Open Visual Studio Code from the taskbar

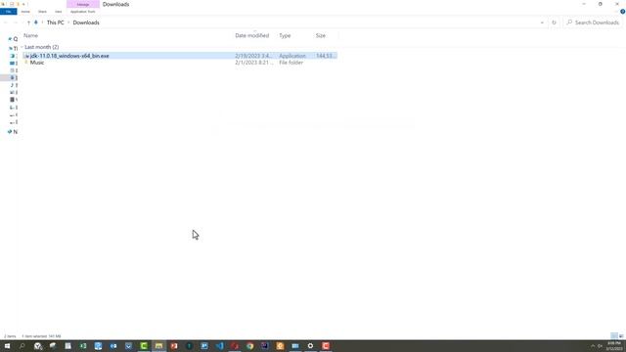[219, 346]
